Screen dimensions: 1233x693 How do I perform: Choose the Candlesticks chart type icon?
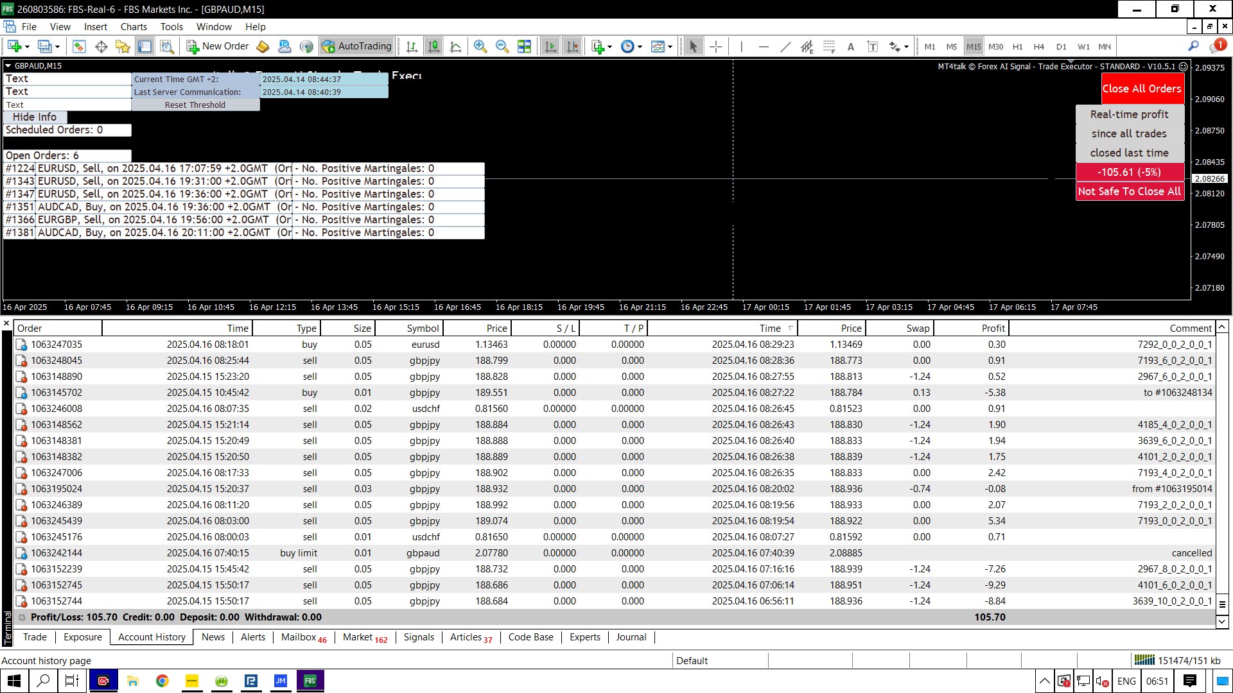pos(434,46)
